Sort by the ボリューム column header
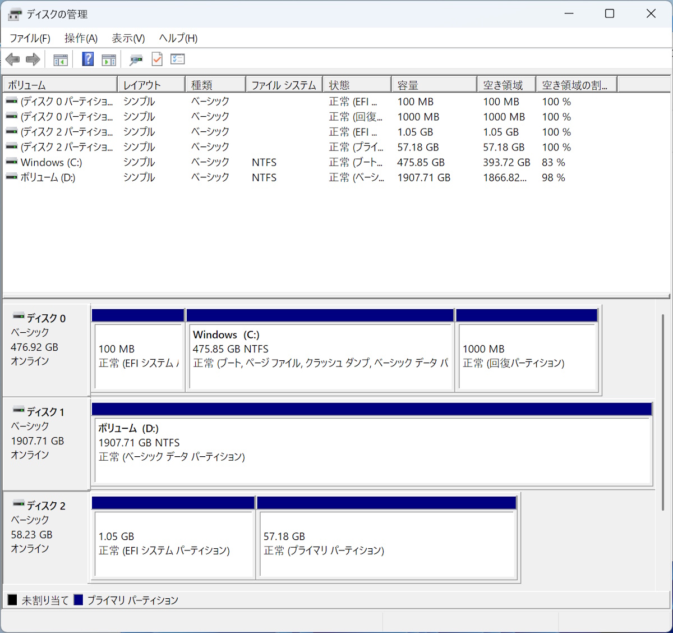This screenshot has width=673, height=633. [60, 85]
